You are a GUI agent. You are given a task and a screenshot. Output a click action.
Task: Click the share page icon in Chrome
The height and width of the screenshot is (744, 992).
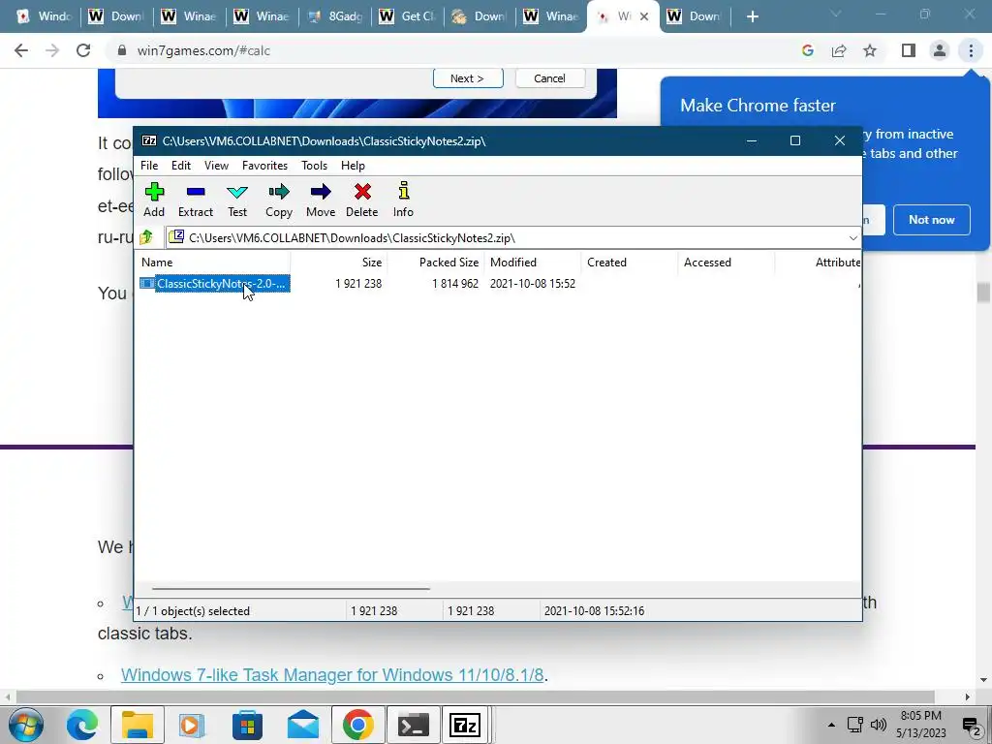click(839, 50)
